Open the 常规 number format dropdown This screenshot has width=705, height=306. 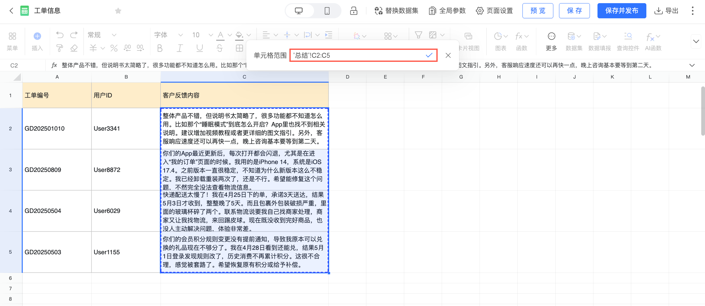(x=102, y=35)
